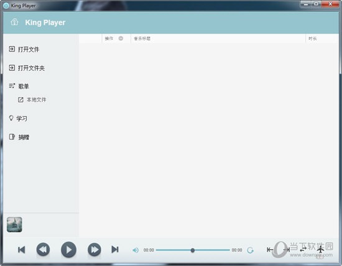The width and height of the screenshot is (342, 266).
Task: Open the 捐赠 donate page
Action: tap(24, 137)
